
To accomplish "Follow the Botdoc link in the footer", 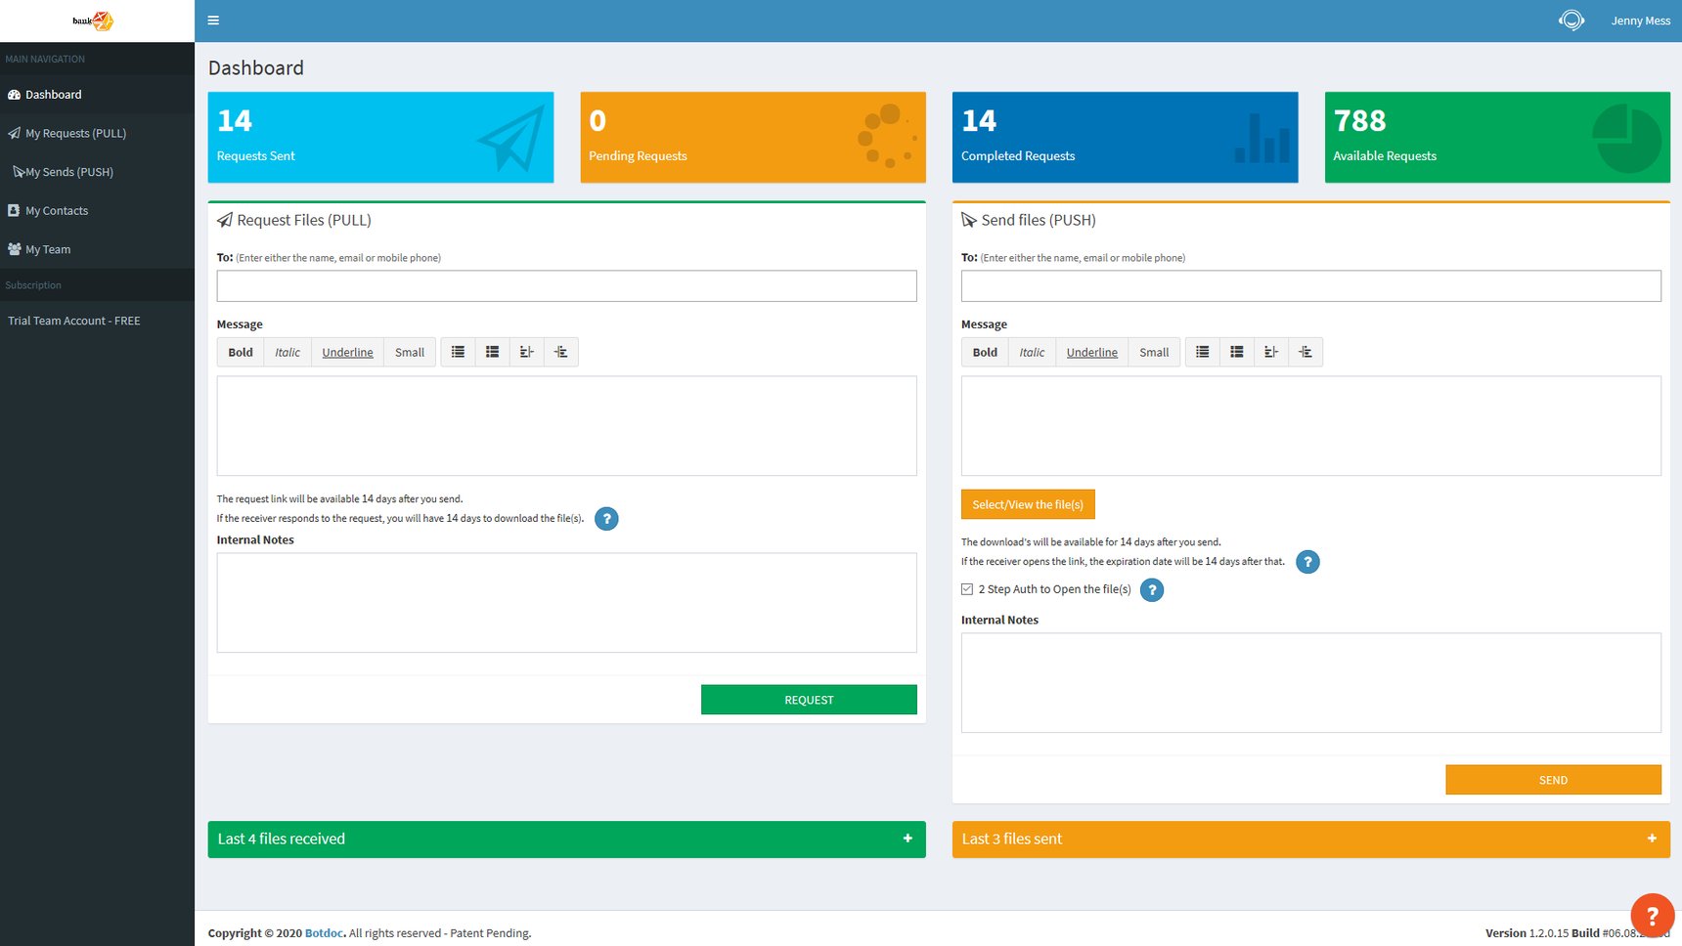I will (324, 933).
